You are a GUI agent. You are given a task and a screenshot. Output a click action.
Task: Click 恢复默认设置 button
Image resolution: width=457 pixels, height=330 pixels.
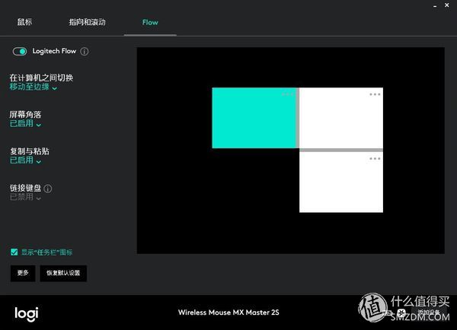point(63,273)
